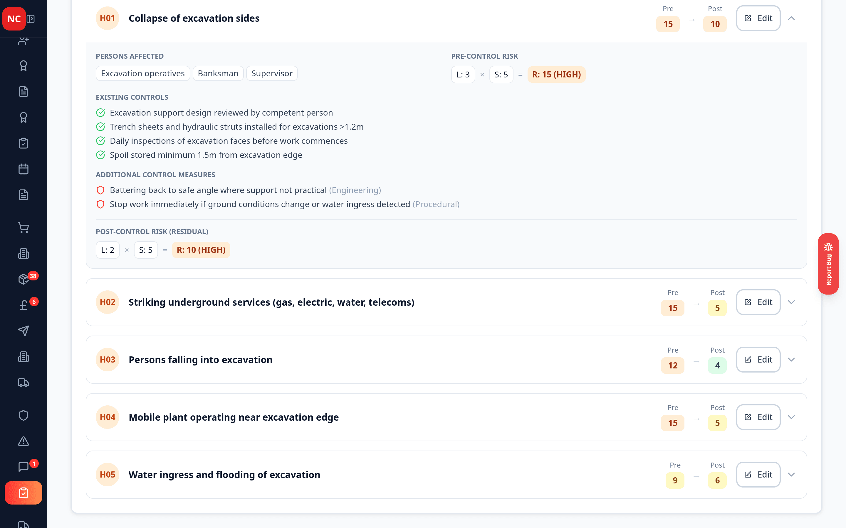
Task: Expand the H02 Striking underground services hazard
Action: click(791, 302)
